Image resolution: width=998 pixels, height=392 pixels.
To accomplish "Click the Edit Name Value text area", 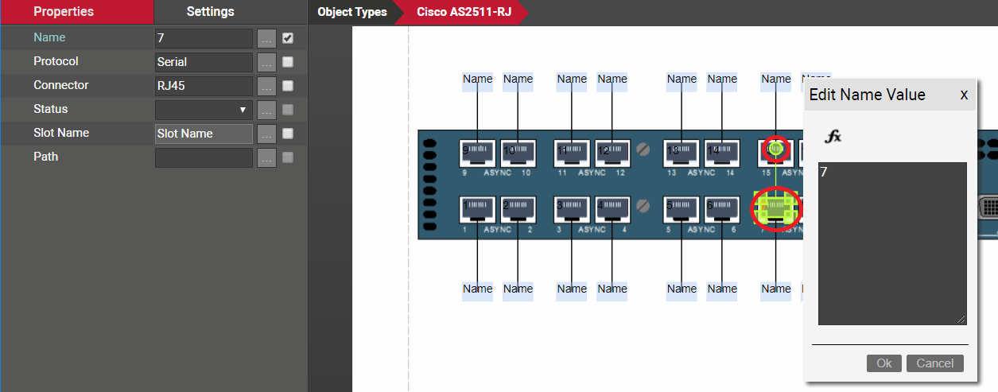I will (892, 243).
